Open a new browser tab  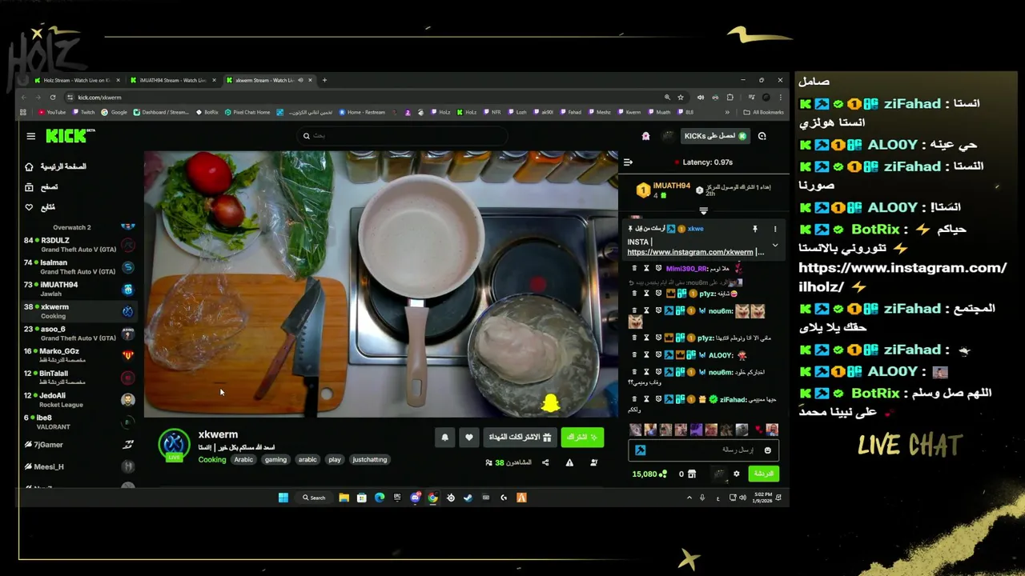[x=324, y=80]
